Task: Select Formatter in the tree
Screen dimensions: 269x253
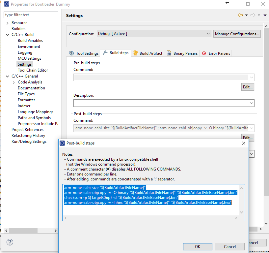Action: pos(26,100)
